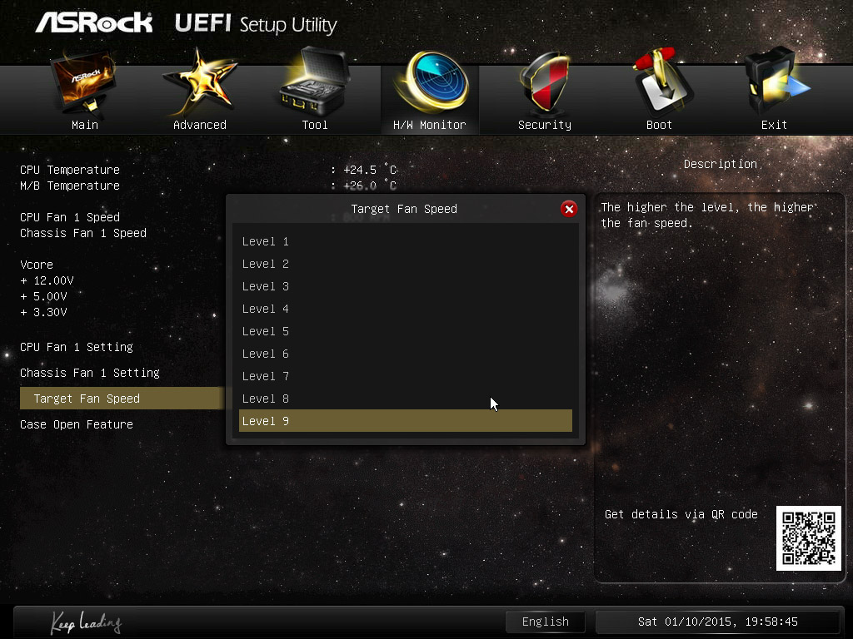This screenshot has height=639, width=853.
Task: Choose Level 7 fan speed
Action: point(406,376)
